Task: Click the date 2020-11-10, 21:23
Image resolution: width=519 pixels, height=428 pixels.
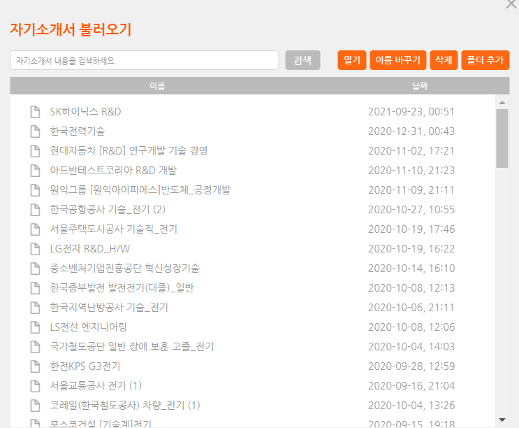Action: 411,171
